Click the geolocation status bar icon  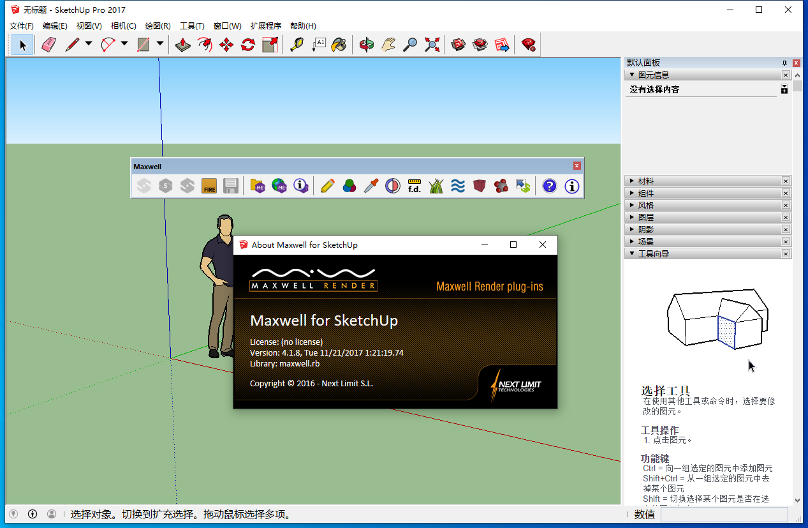tap(13, 514)
